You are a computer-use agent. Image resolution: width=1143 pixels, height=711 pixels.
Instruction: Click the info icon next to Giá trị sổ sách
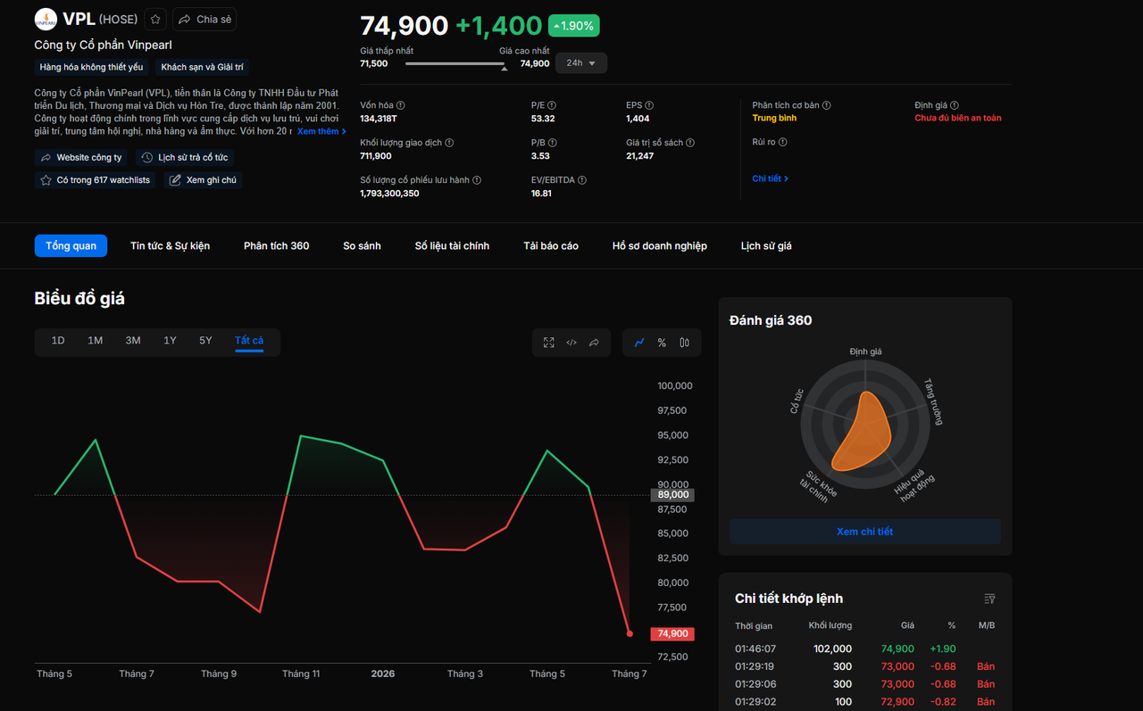coord(690,143)
